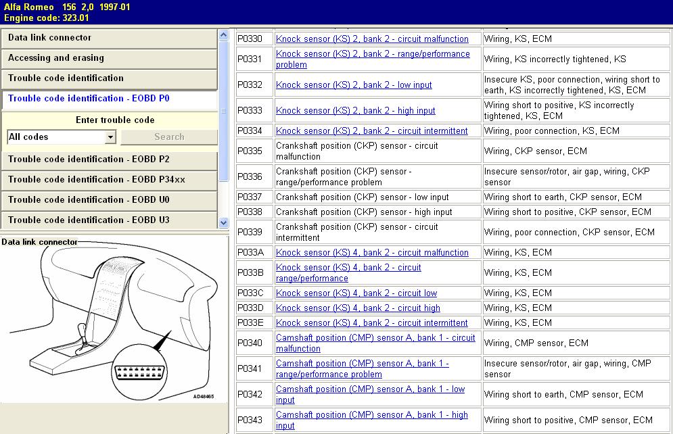Select the P0339 code cell

[x=254, y=232]
